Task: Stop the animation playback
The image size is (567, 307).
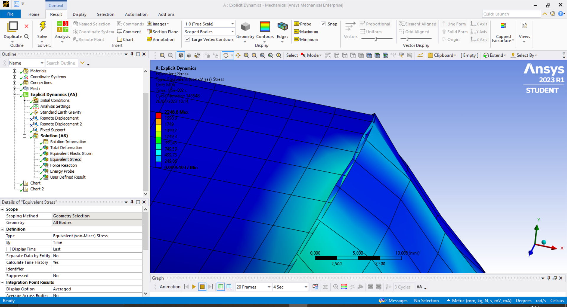Action: click(202, 287)
